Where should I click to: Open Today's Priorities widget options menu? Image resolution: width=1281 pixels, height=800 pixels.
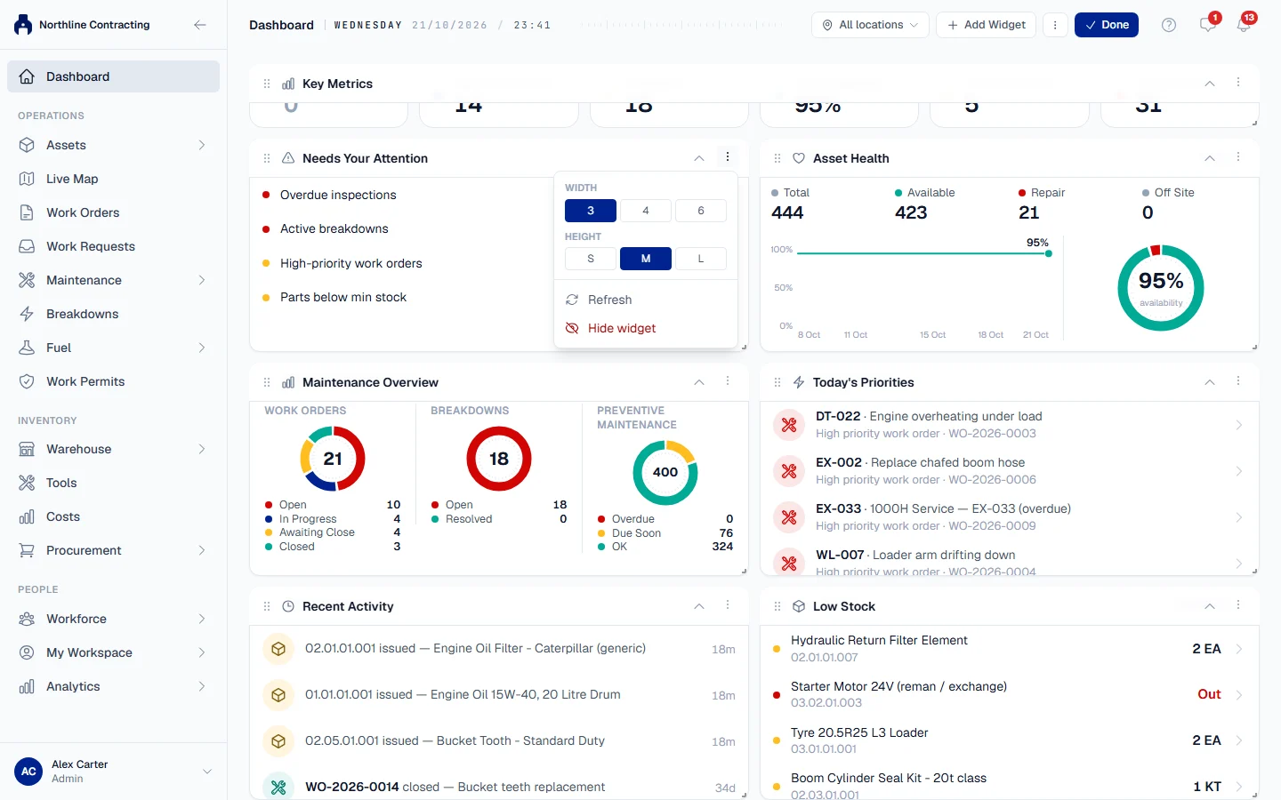pos(1238,381)
